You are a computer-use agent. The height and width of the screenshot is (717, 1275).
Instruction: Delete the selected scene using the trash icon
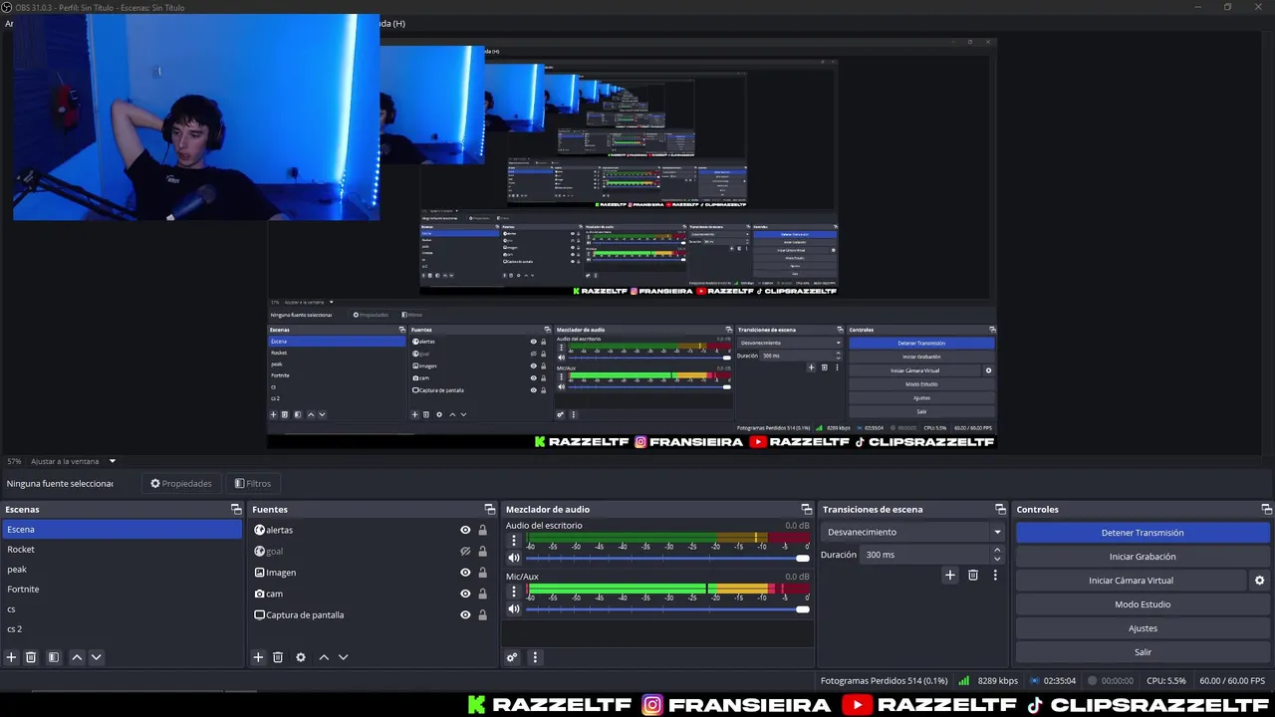[31, 657]
